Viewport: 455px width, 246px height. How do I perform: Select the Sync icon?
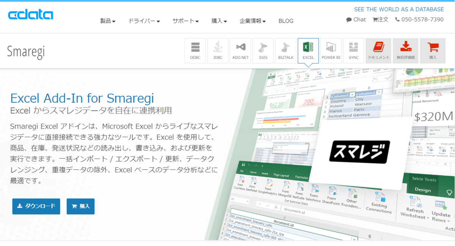[x=353, y=51]
